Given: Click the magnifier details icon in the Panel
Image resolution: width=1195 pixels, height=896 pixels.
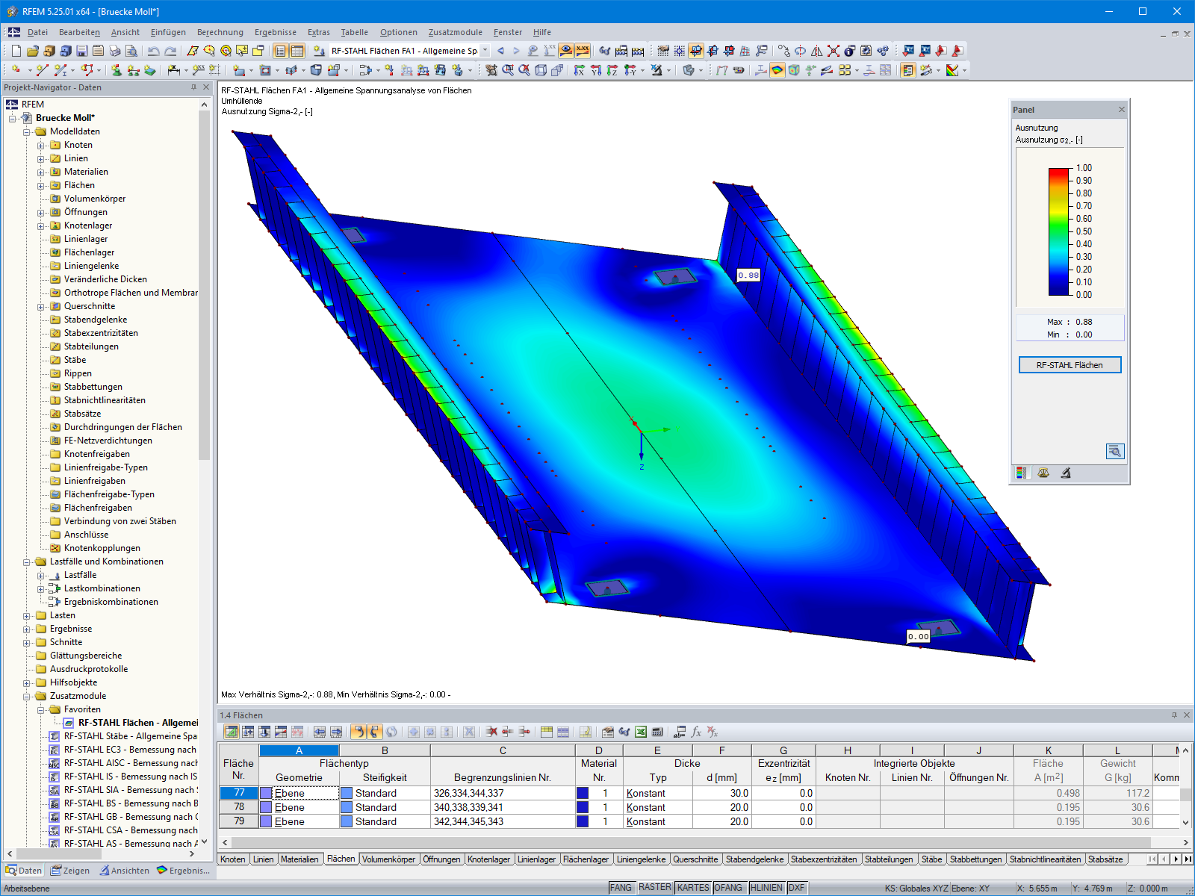Looking at the screenshot, I should coord(1114,451).
